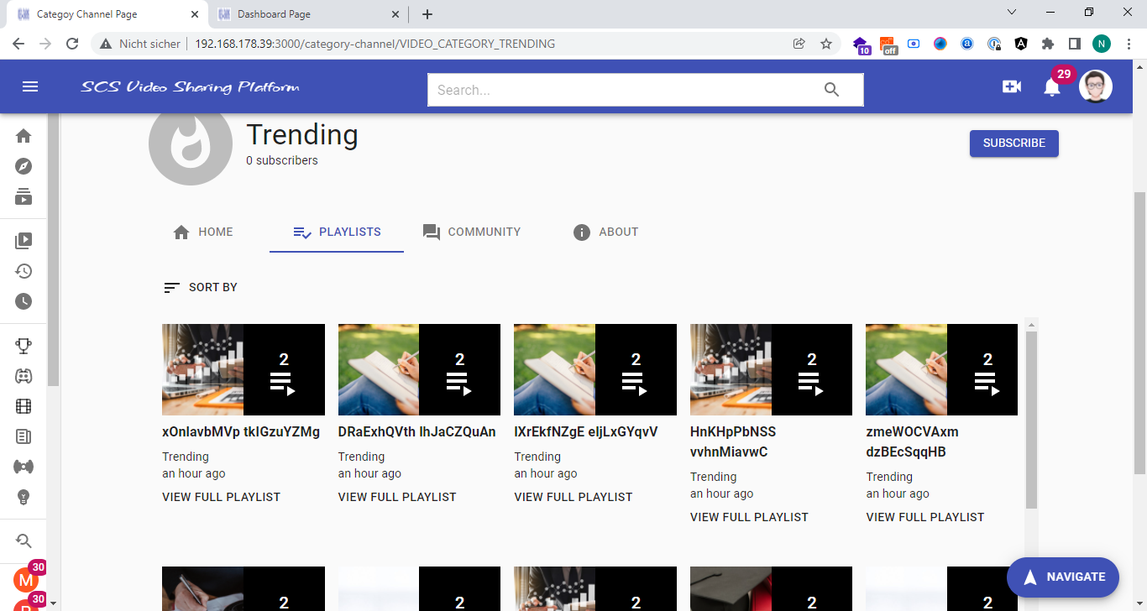Screen dimensions: 1147x611
Task: Open the SCS Video Sharing Platform logo
Action: (x=190, y=87)
